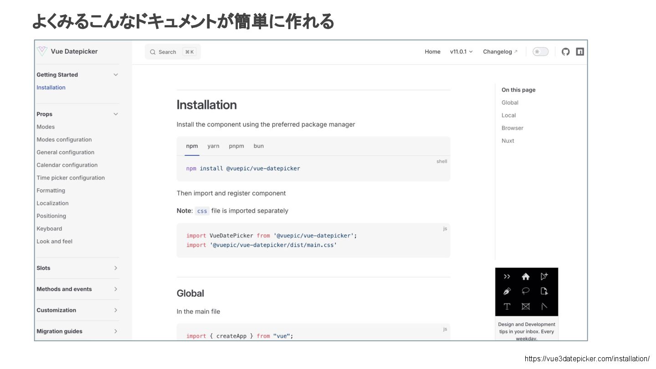Switch to the yarn tab
Screen dimensions: 656x369
[x=213, y=146]
